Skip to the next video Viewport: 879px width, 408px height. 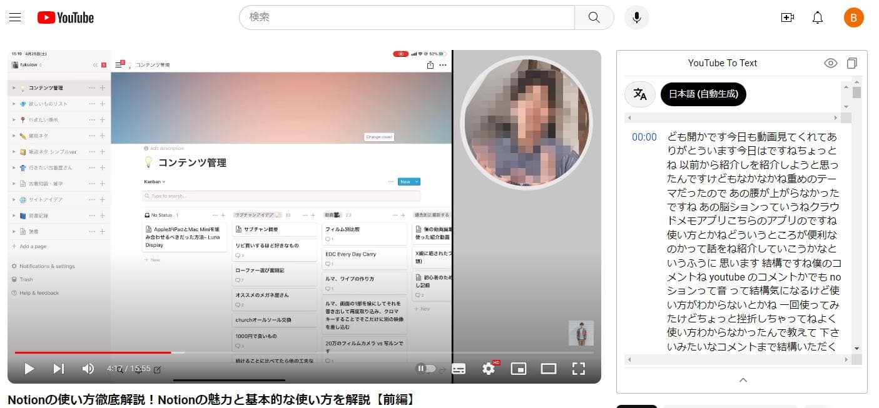58,369
